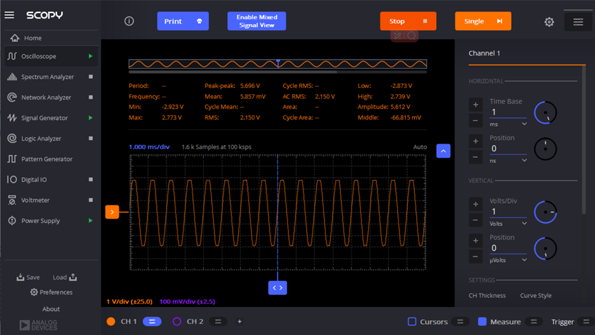Viewport: 595px width, 335px height.
Task: Click the Time Base rotary knob
Action: point(545,113)
